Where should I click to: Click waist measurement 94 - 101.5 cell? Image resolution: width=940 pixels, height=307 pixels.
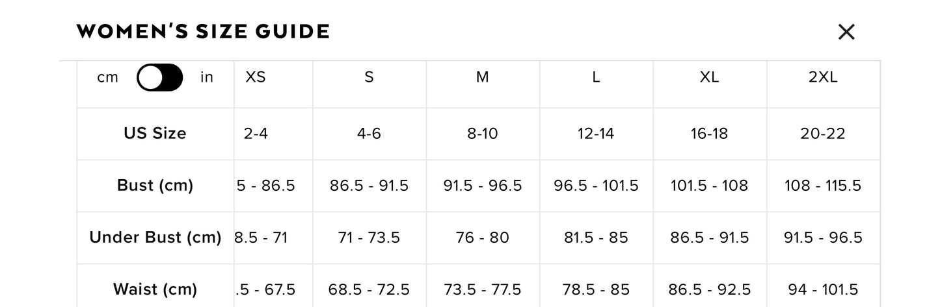[823, 289]
